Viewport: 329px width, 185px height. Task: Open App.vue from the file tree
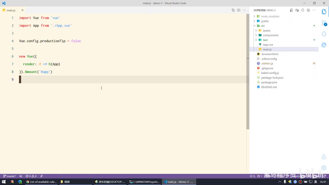pos(284,45)
